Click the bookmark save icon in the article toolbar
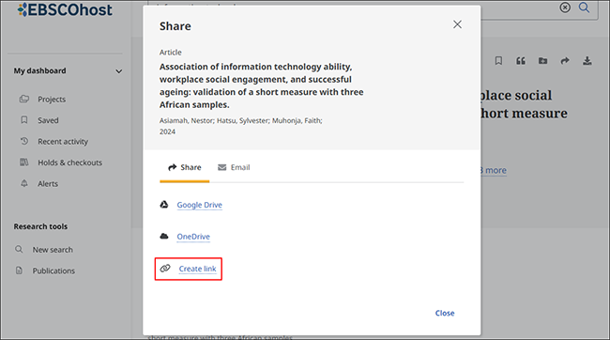Viewport: 610px width, 340px height. click(x=498, y=61)
